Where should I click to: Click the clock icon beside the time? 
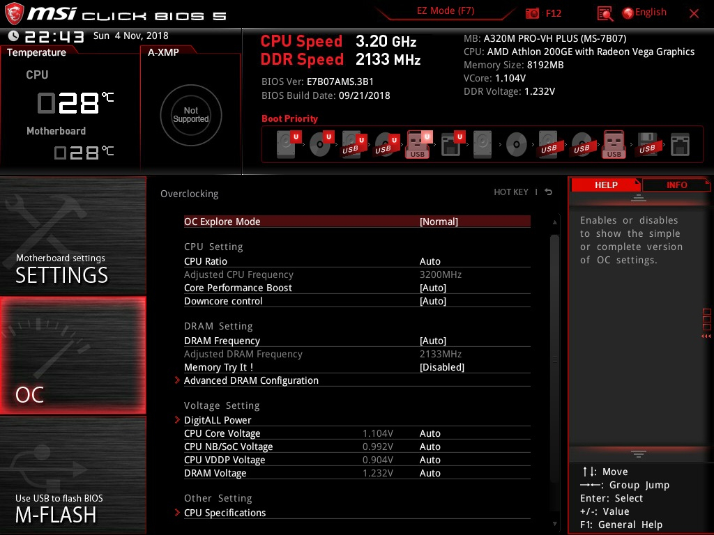[x=13, y=36]
